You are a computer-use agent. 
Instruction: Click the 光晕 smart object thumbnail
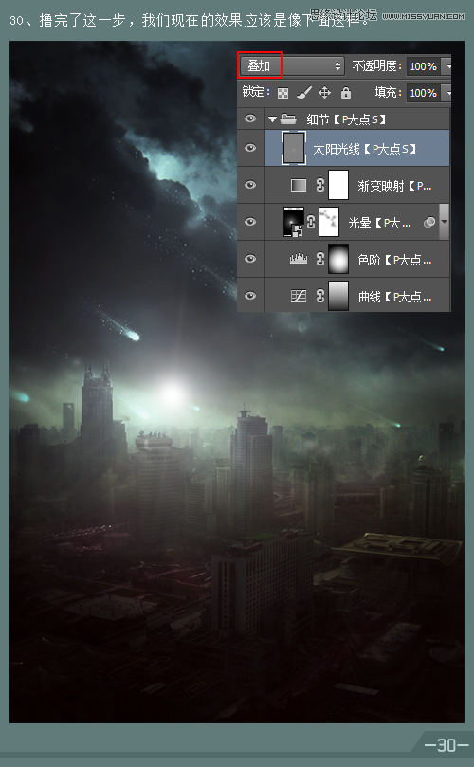click(x=294, y=222)
